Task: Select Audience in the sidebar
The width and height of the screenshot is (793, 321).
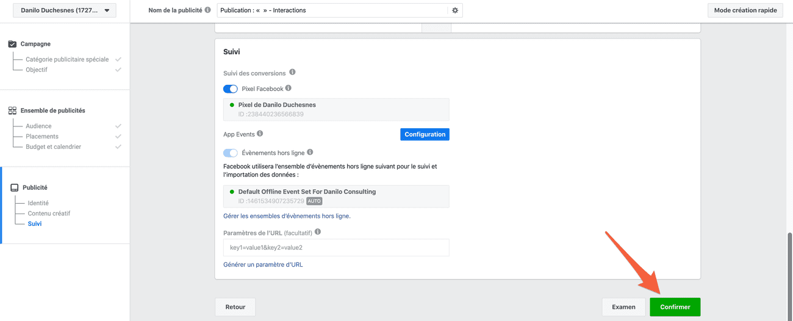Action: [38, 126]
